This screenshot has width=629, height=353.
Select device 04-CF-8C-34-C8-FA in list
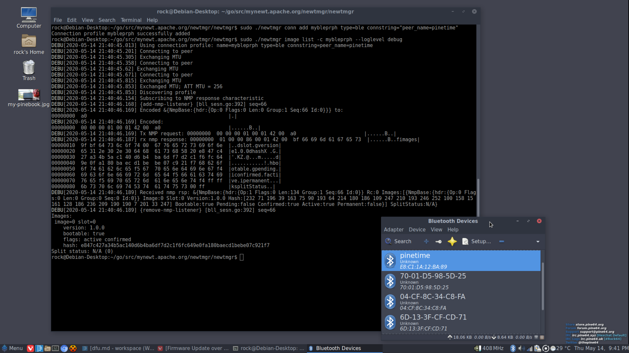[461, 302]
